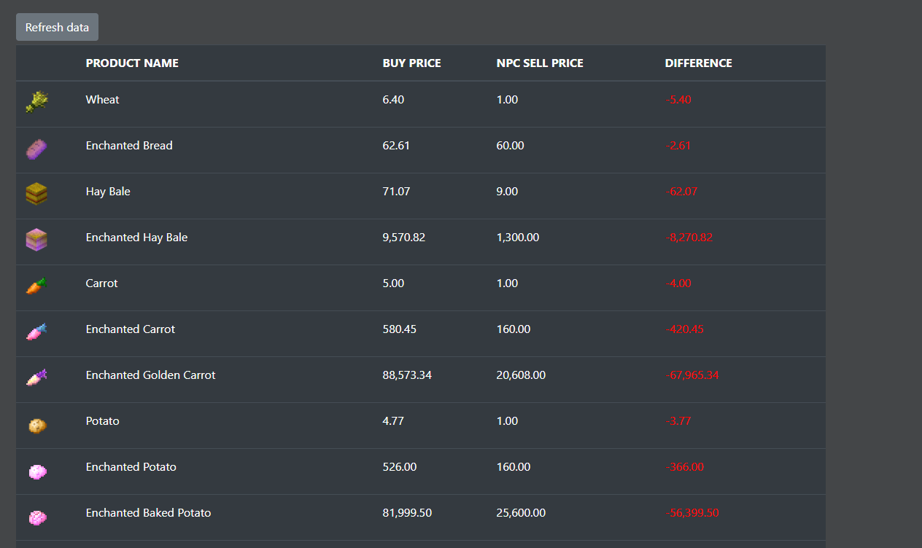Click the orange Carrot icon
Image resolution: width=922 pixels, height=548 pixels.
(36, 286)
